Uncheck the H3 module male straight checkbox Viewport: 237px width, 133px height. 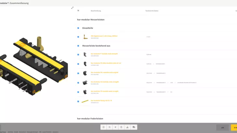point(78,83)
